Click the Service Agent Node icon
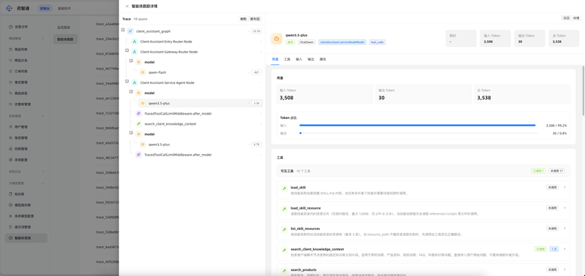The image size is (585, 276). (135, 83)
